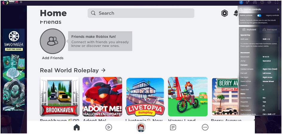Open the Brookhaven game thumbnail

coord(59,97)
